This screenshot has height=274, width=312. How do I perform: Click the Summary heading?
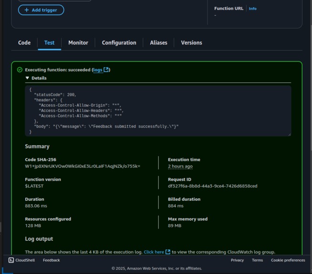[x=37, y=146]
